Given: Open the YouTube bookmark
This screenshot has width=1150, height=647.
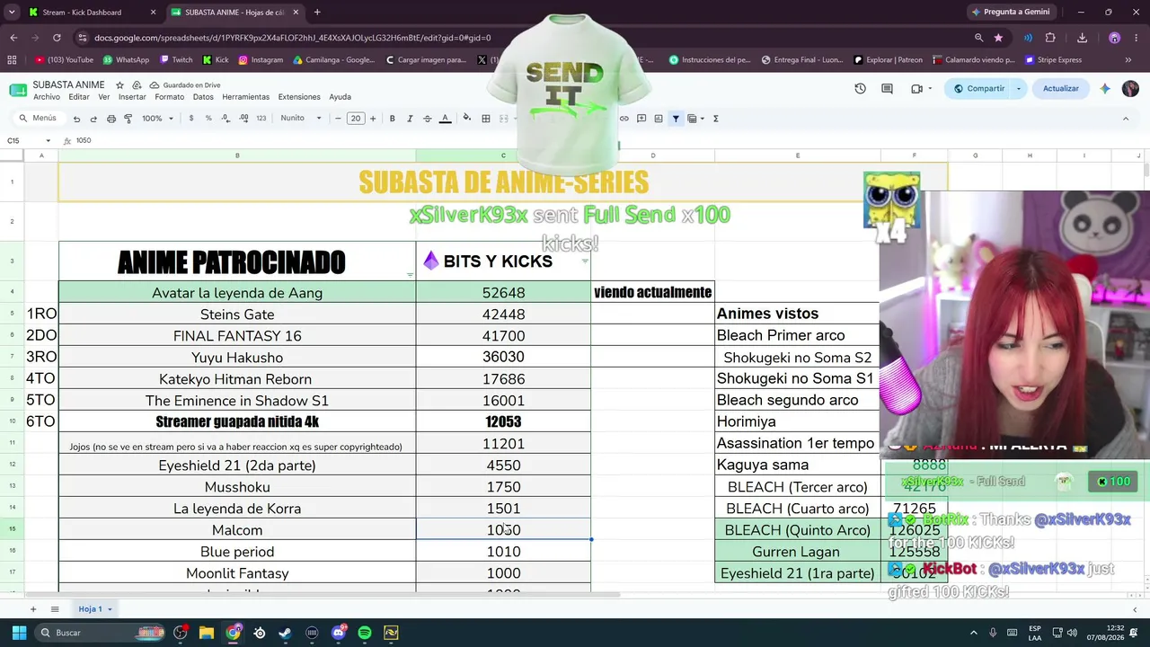Looking at the screenshot, I should (64, 60).
